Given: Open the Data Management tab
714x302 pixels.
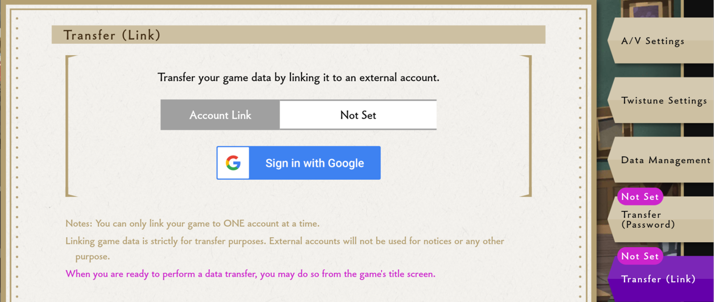Looking at the screenshot, I should 661,160.
